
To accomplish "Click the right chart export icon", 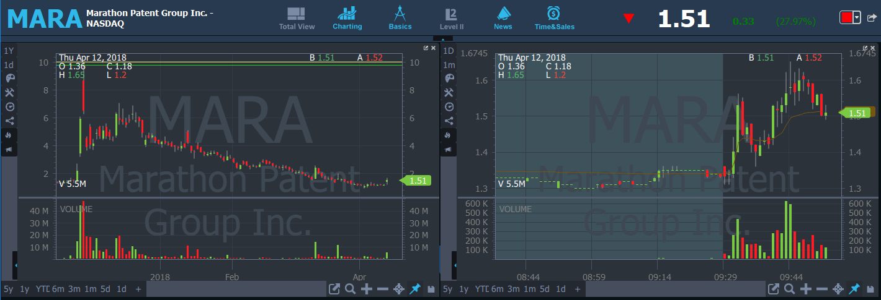I will click(x=773, y=289).
